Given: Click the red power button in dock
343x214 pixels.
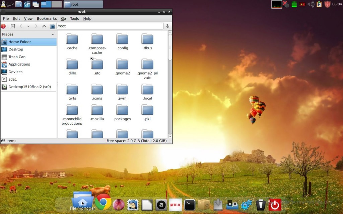Looking at the screenshot, I should pyautogui.click(x=275, y=205).
